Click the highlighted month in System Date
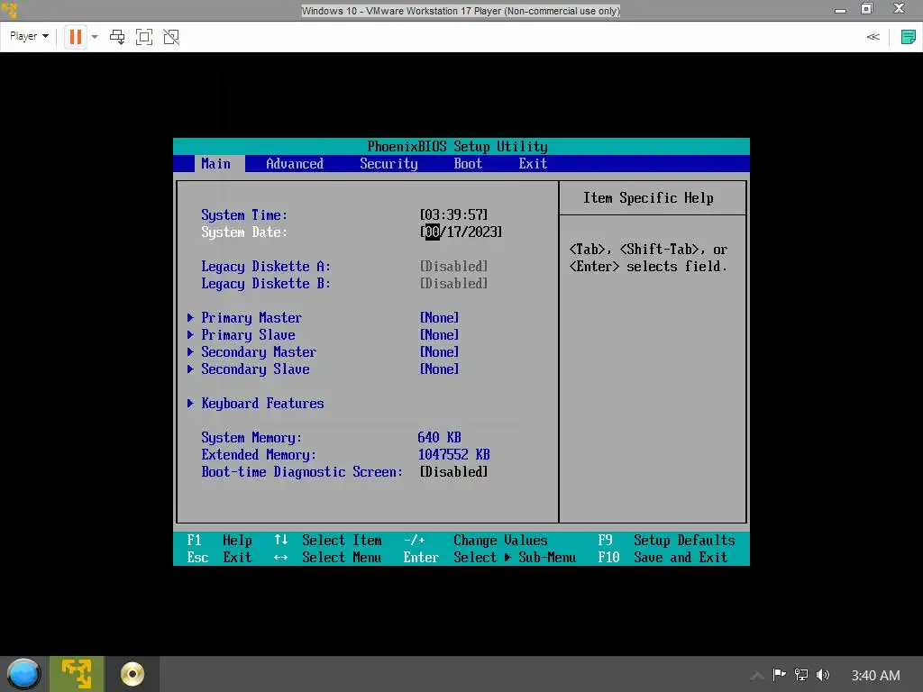Image resolution: width=923 pixels, height=692 pixels. pos(432,232)
